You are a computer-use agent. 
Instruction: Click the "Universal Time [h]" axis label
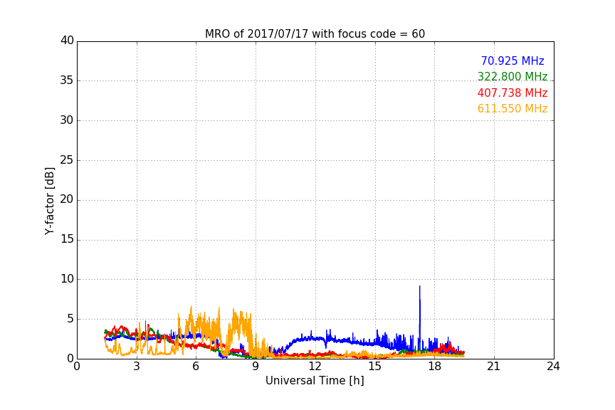(315, 381)
